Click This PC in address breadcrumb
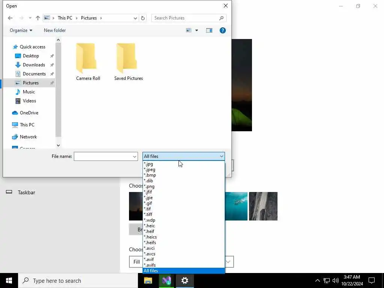The height and width of the screenshot is (288, 384). [x=65, y=18]
